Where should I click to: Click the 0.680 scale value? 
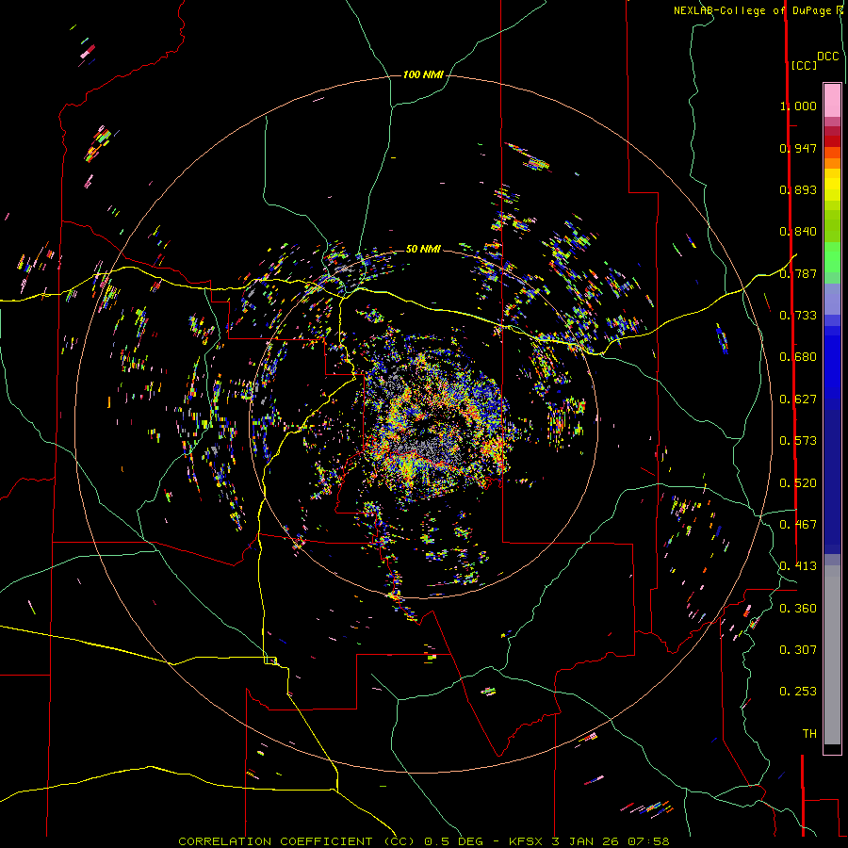tap(798, 357)
